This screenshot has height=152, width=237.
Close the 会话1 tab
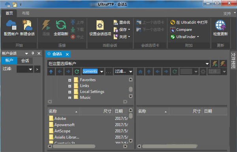[x=67, y=54]
